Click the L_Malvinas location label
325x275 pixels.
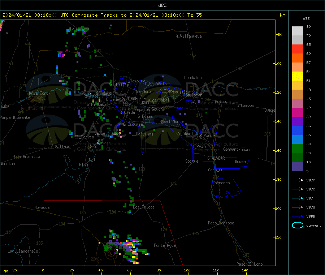point(142,134)
